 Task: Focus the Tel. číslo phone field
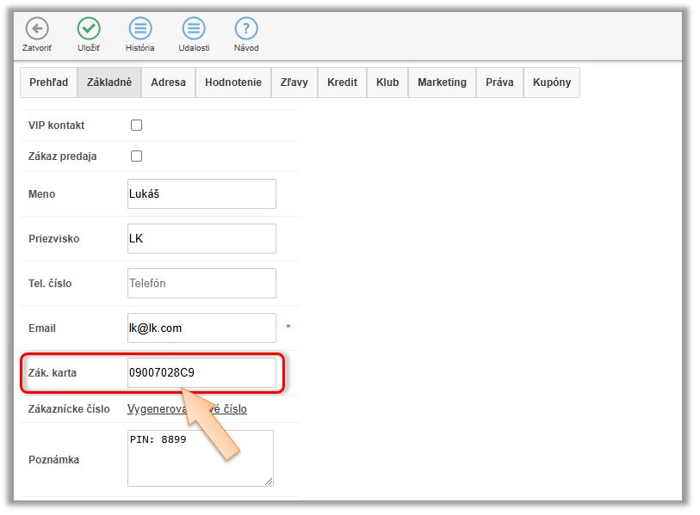[x=201, y=284]
